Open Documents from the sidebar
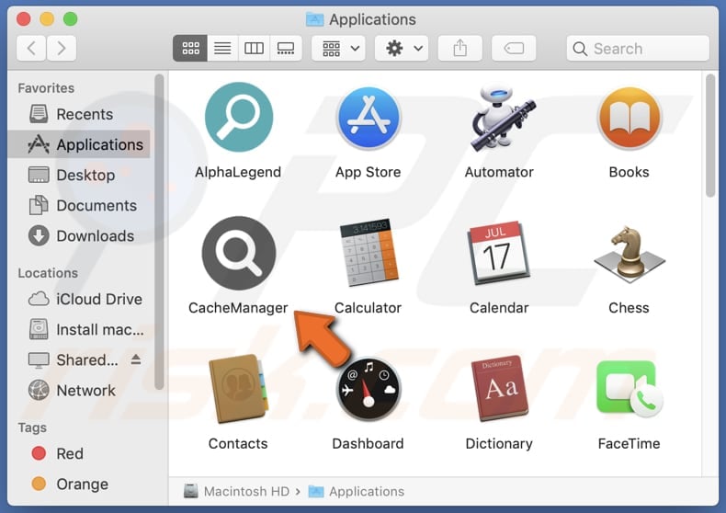Viewport: 726px width, 513px height. click(x=79, y=206)
